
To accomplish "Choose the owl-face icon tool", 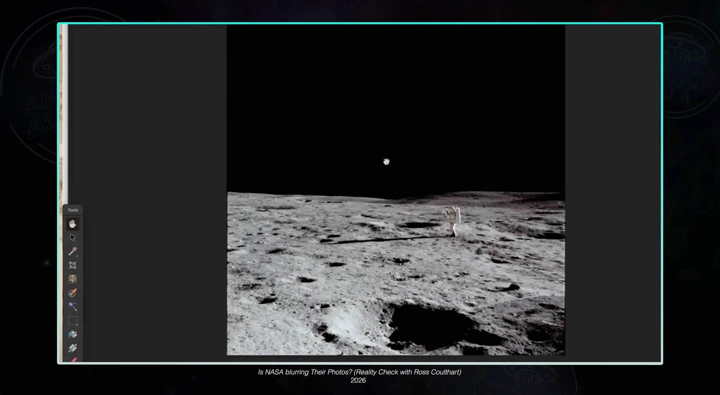I will click(x=72, y=279).
